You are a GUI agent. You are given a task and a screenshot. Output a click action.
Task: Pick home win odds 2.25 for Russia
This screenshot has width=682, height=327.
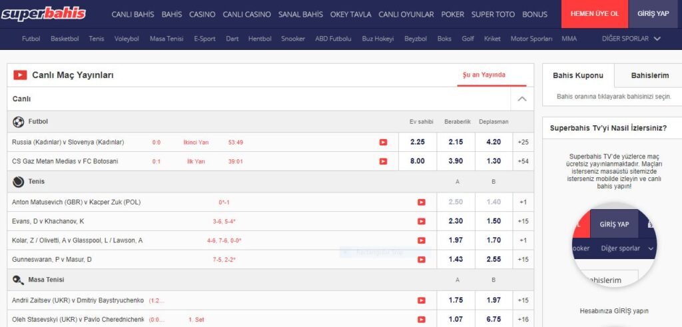pyautogui.click(x=418, y=142)
